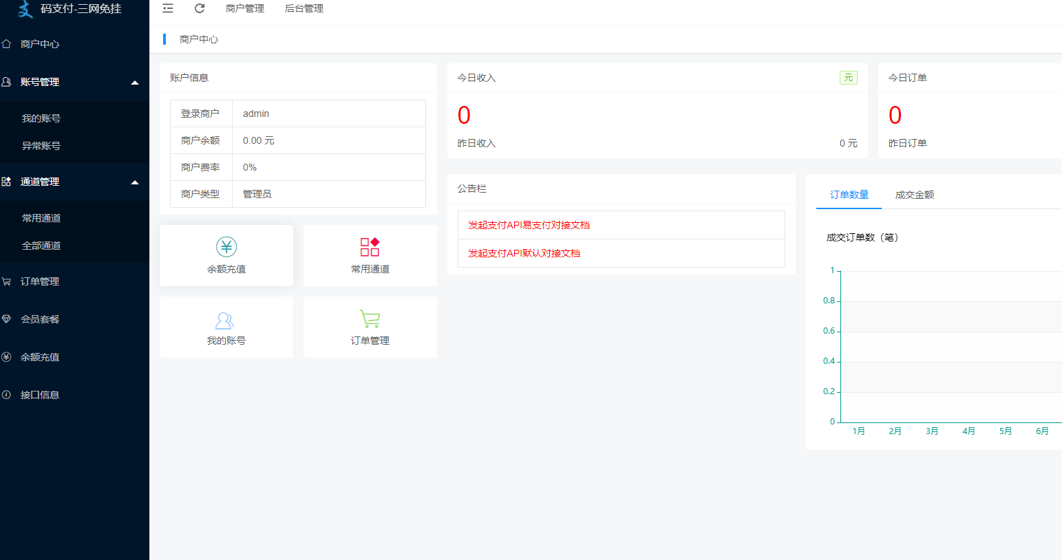This screenshot has width=1062, height=560.
Task: Click the 我的账号 card label
Action: [226, 341]
